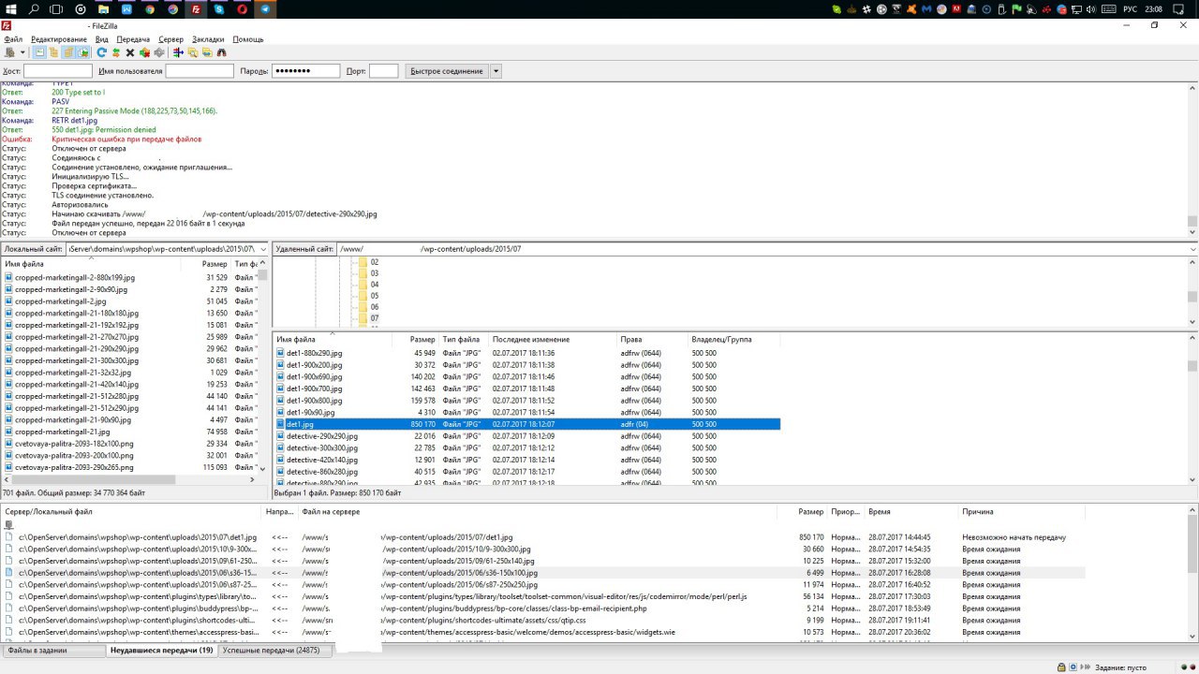Click the message log vertical scrollbar
The height and width of the screenshot is (674, 1199).
coord(1192,160)
